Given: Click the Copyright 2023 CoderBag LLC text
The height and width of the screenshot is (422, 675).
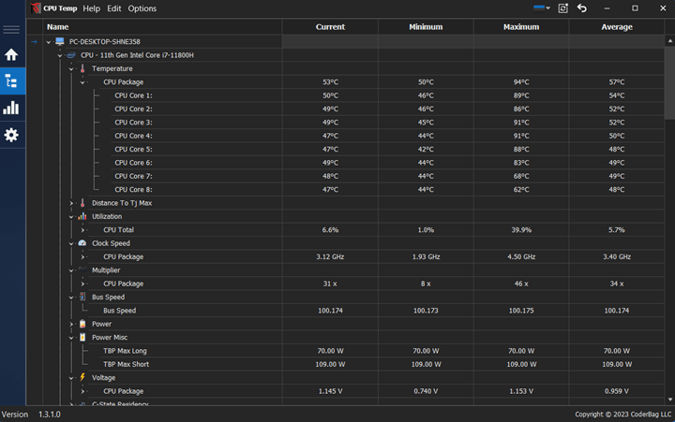Looking at the screenshot, I should pyautogui.click(x=622, y=415).
